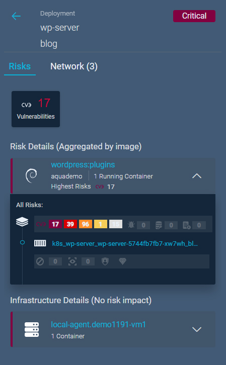Click the 'wp-server' deployment name

60,28
